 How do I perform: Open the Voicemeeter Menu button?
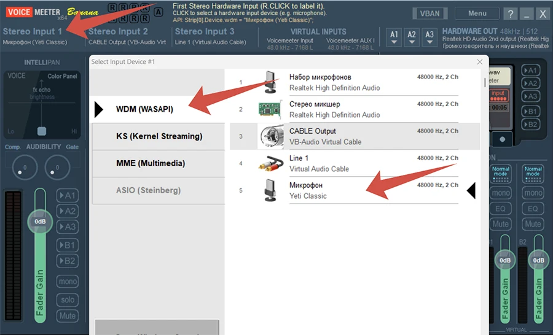(x=477, y=13)
